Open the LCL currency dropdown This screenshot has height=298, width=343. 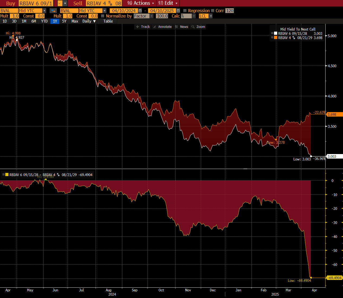[x=211, y=16]
